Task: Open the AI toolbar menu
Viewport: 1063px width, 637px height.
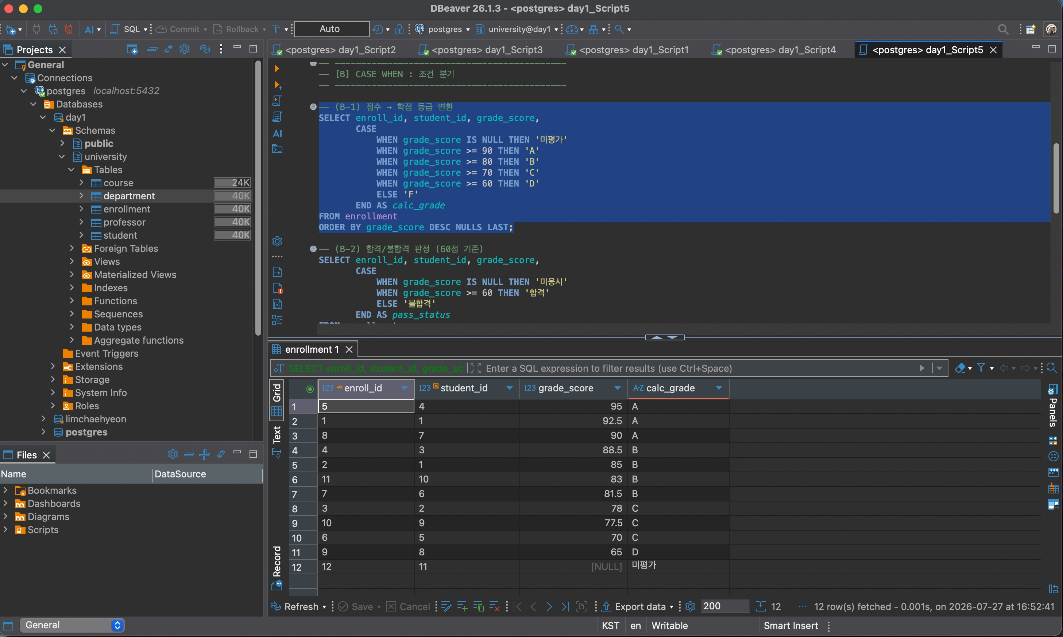Action: pos(92,29)
